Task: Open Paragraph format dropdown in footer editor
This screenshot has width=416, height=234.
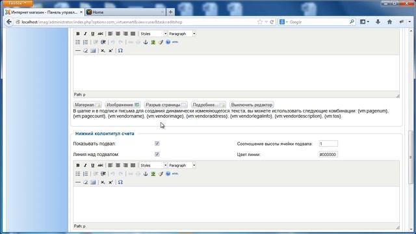Action: 182,165
